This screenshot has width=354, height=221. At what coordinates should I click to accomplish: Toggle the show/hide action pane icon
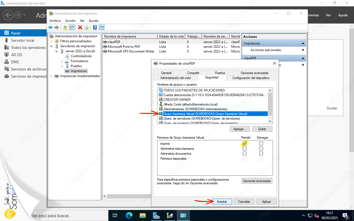click(101, 27)
